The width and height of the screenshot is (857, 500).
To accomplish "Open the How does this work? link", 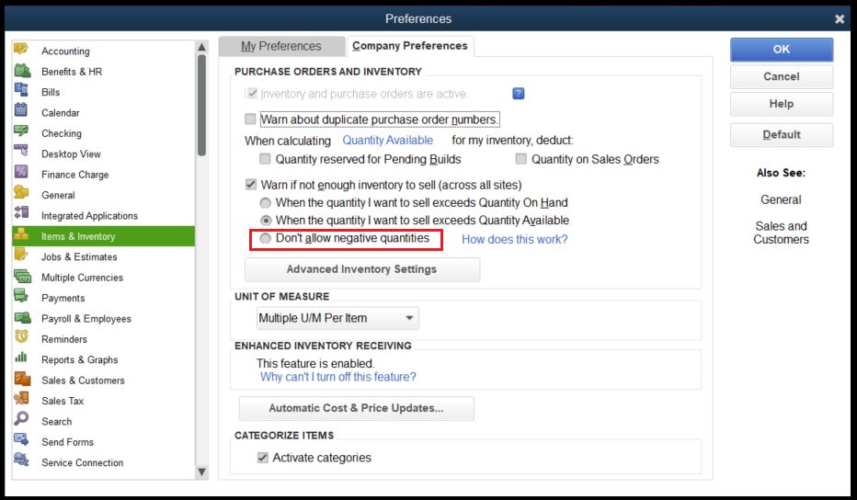I will (515, 239).
